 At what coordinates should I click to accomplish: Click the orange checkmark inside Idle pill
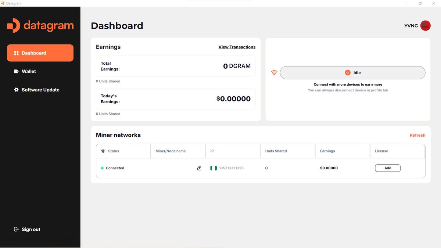pyautogui.click(x=347, y=72)
